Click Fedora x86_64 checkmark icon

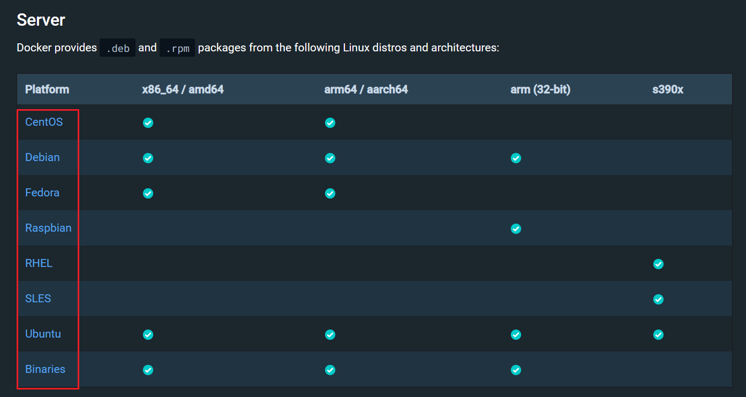pos(148,193)
